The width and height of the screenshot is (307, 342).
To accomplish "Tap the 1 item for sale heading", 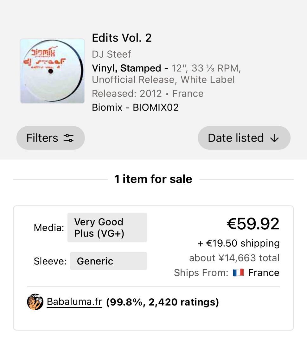I will pos(153,179).
